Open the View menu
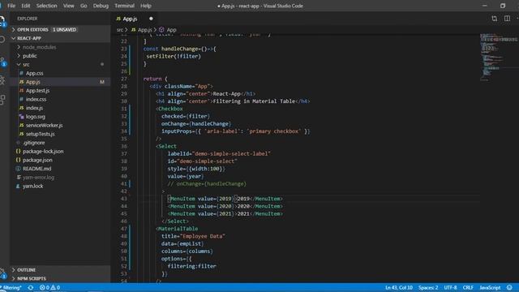This screenshot has width=519, height=292. tap(68, 6)
